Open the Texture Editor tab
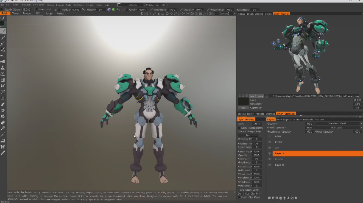 pyautogui.click(x=246, y=114)
